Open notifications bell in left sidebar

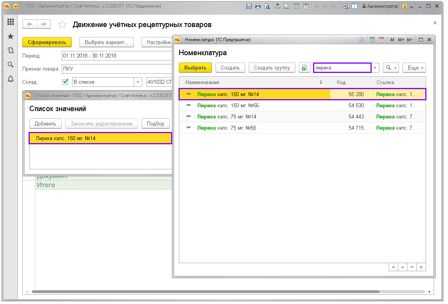tap(10, 79)
